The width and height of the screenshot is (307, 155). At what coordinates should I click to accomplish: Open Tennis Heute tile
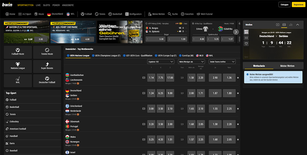click(47, 52)
